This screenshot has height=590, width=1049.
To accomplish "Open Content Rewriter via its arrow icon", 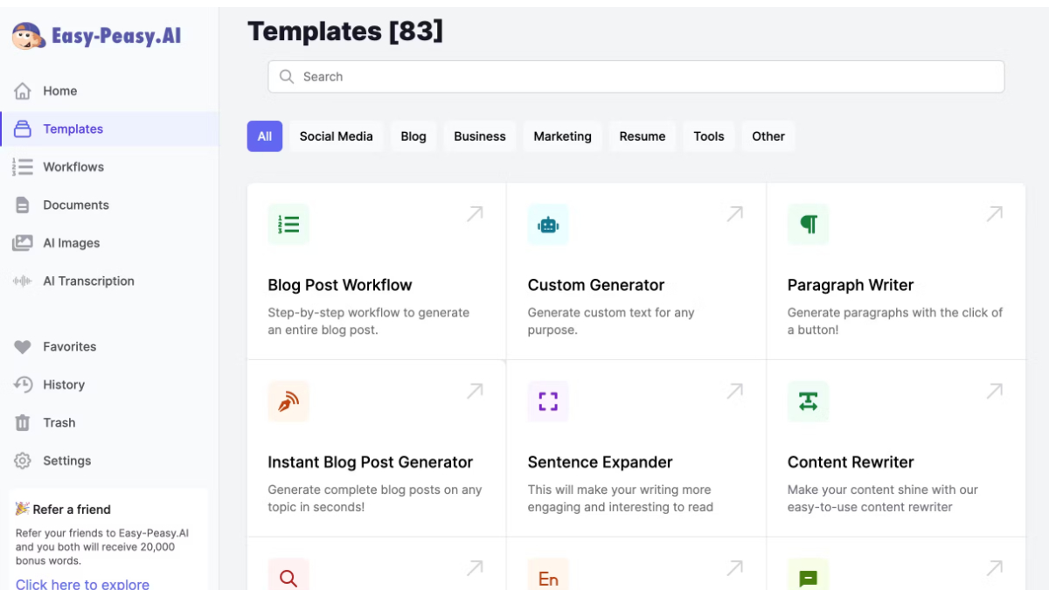I will pos(995,392).
